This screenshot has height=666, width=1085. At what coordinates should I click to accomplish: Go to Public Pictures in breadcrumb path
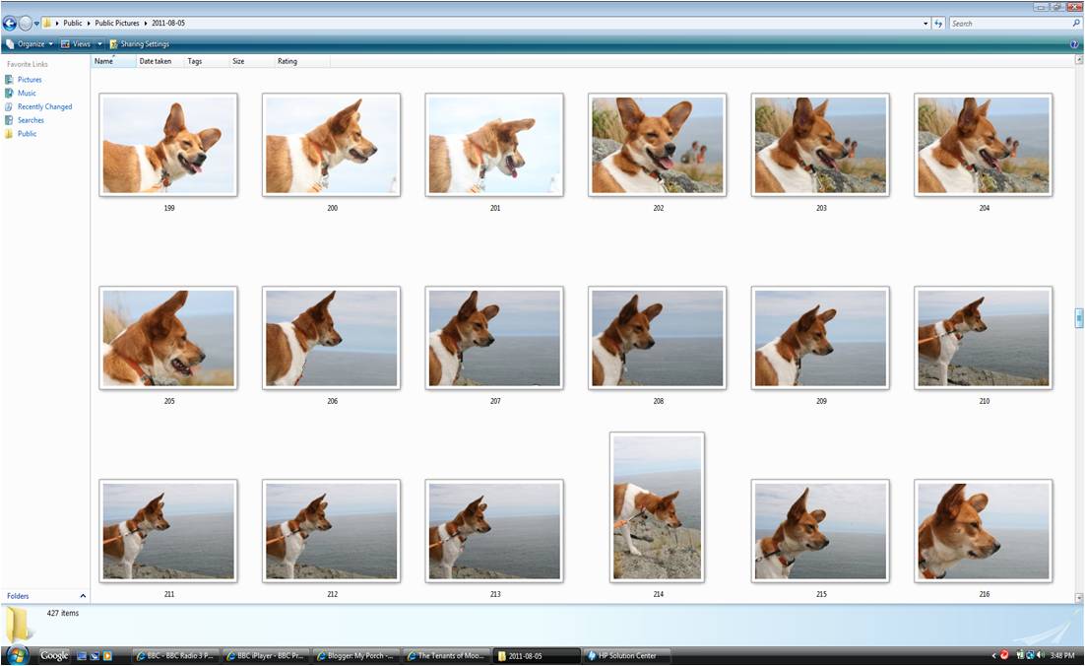point(117,23)
